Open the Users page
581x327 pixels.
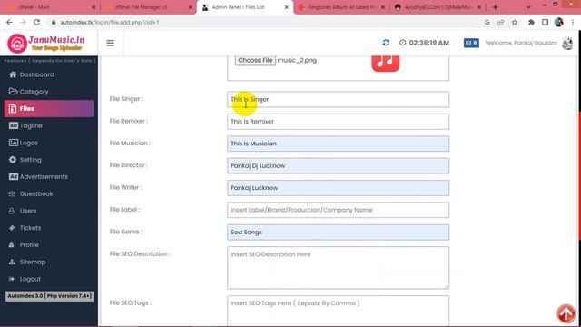coord(49,211)
